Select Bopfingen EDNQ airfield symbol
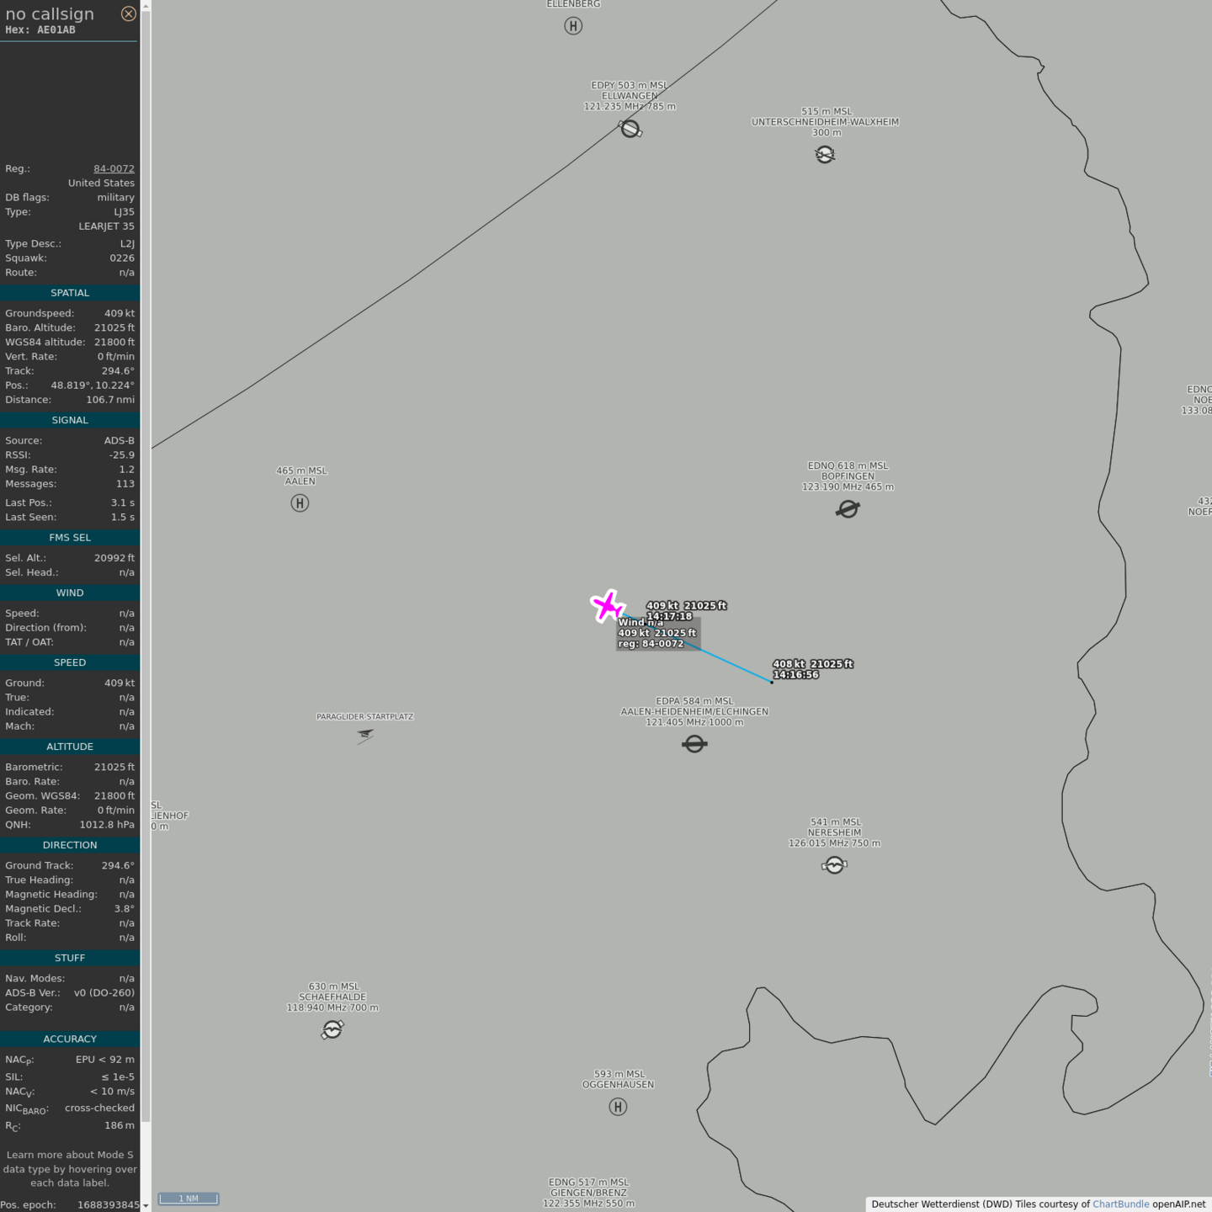The height and width of the screenshot is (1212, 1212). click(848, 509)
